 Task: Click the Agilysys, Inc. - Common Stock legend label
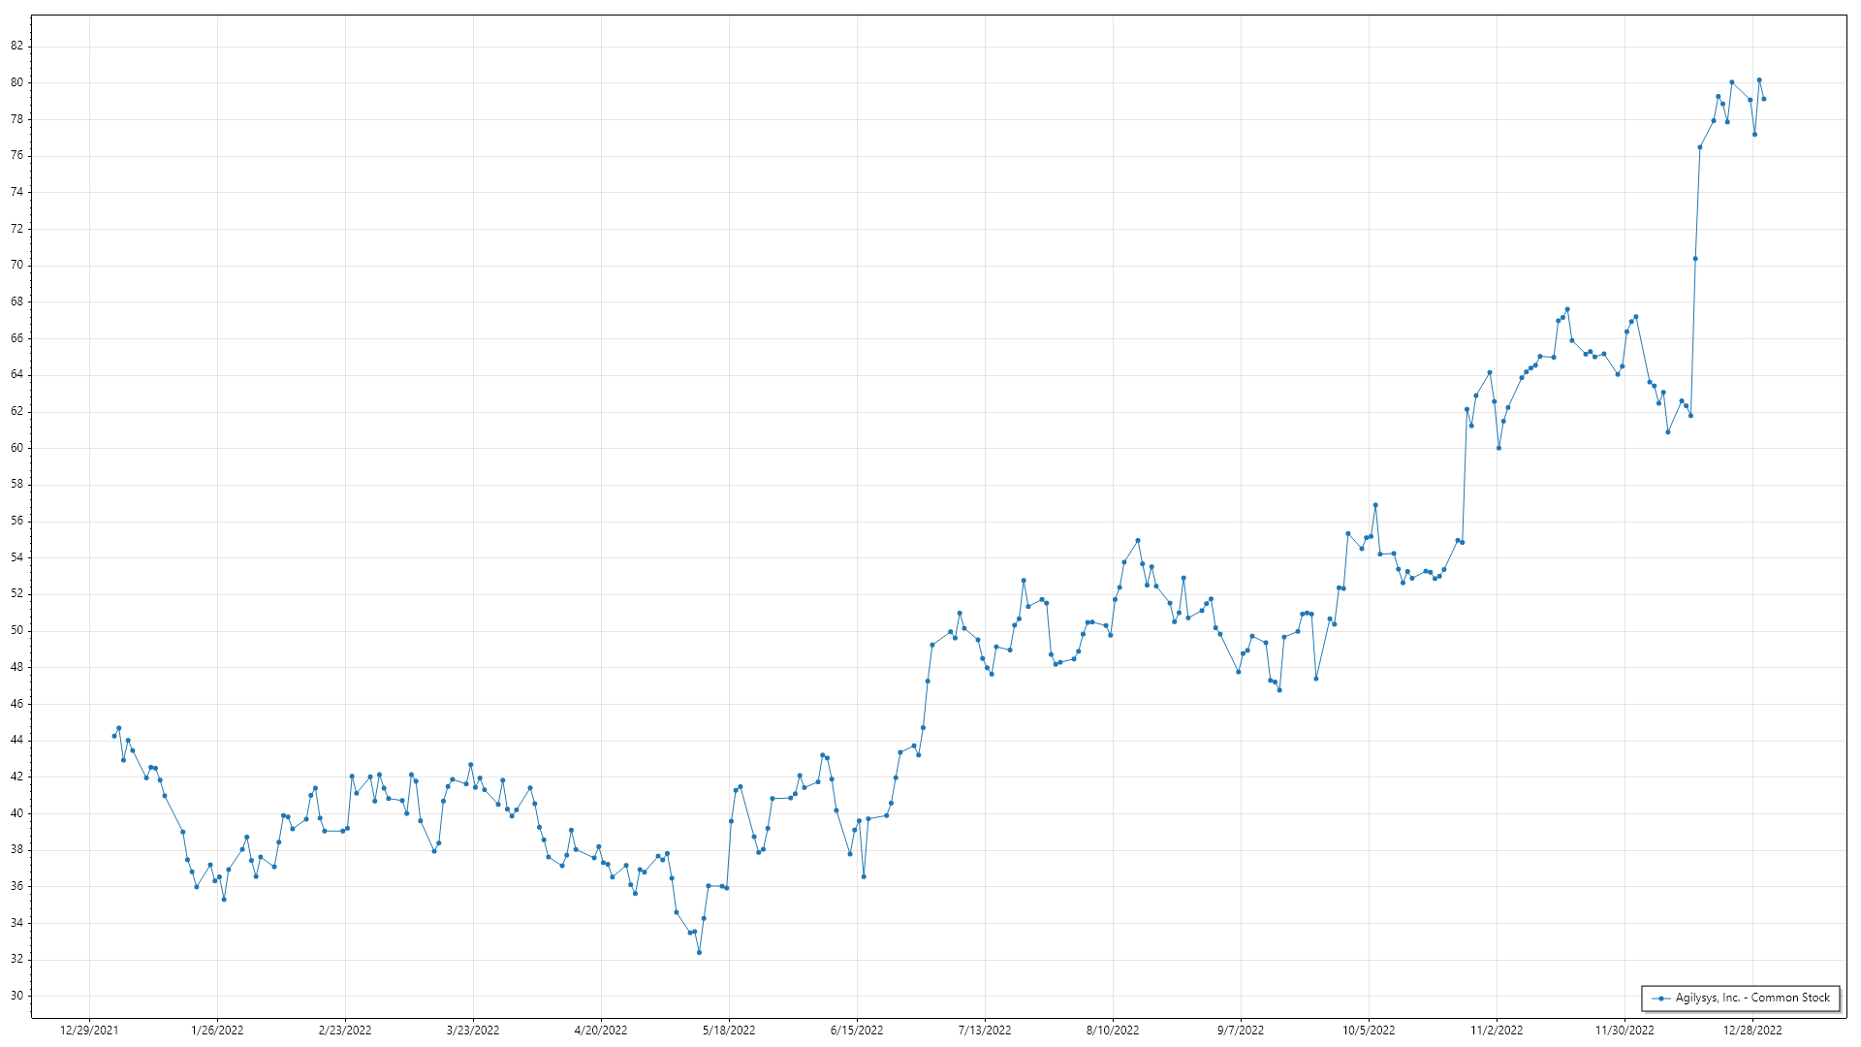click(x=1752, y=998)
